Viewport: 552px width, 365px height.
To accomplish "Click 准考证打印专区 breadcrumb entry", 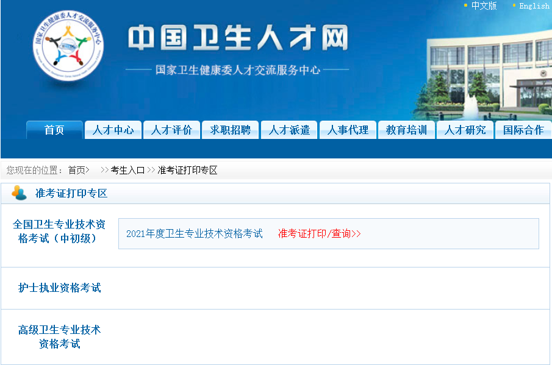I will (x=187, y=170).
